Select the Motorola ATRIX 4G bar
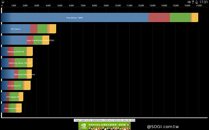Screen dimensions: 209x130 tap(17, 52)
